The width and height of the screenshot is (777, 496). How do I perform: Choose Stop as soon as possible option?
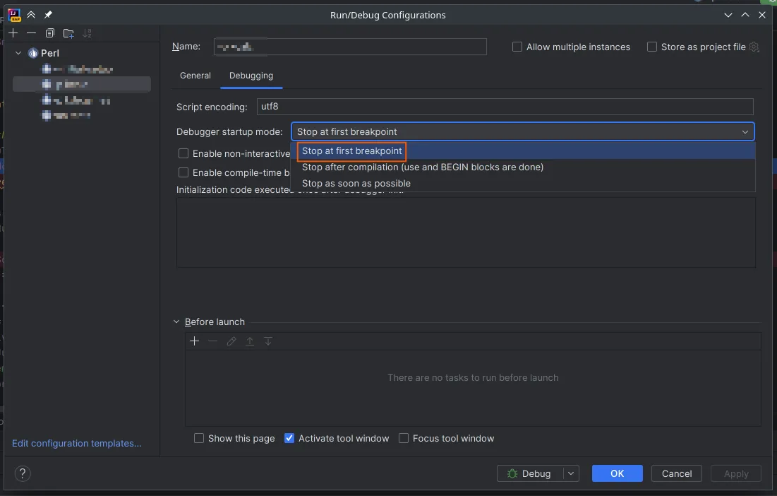click(356, 183)
